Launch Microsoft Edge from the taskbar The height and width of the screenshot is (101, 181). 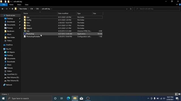68,98
